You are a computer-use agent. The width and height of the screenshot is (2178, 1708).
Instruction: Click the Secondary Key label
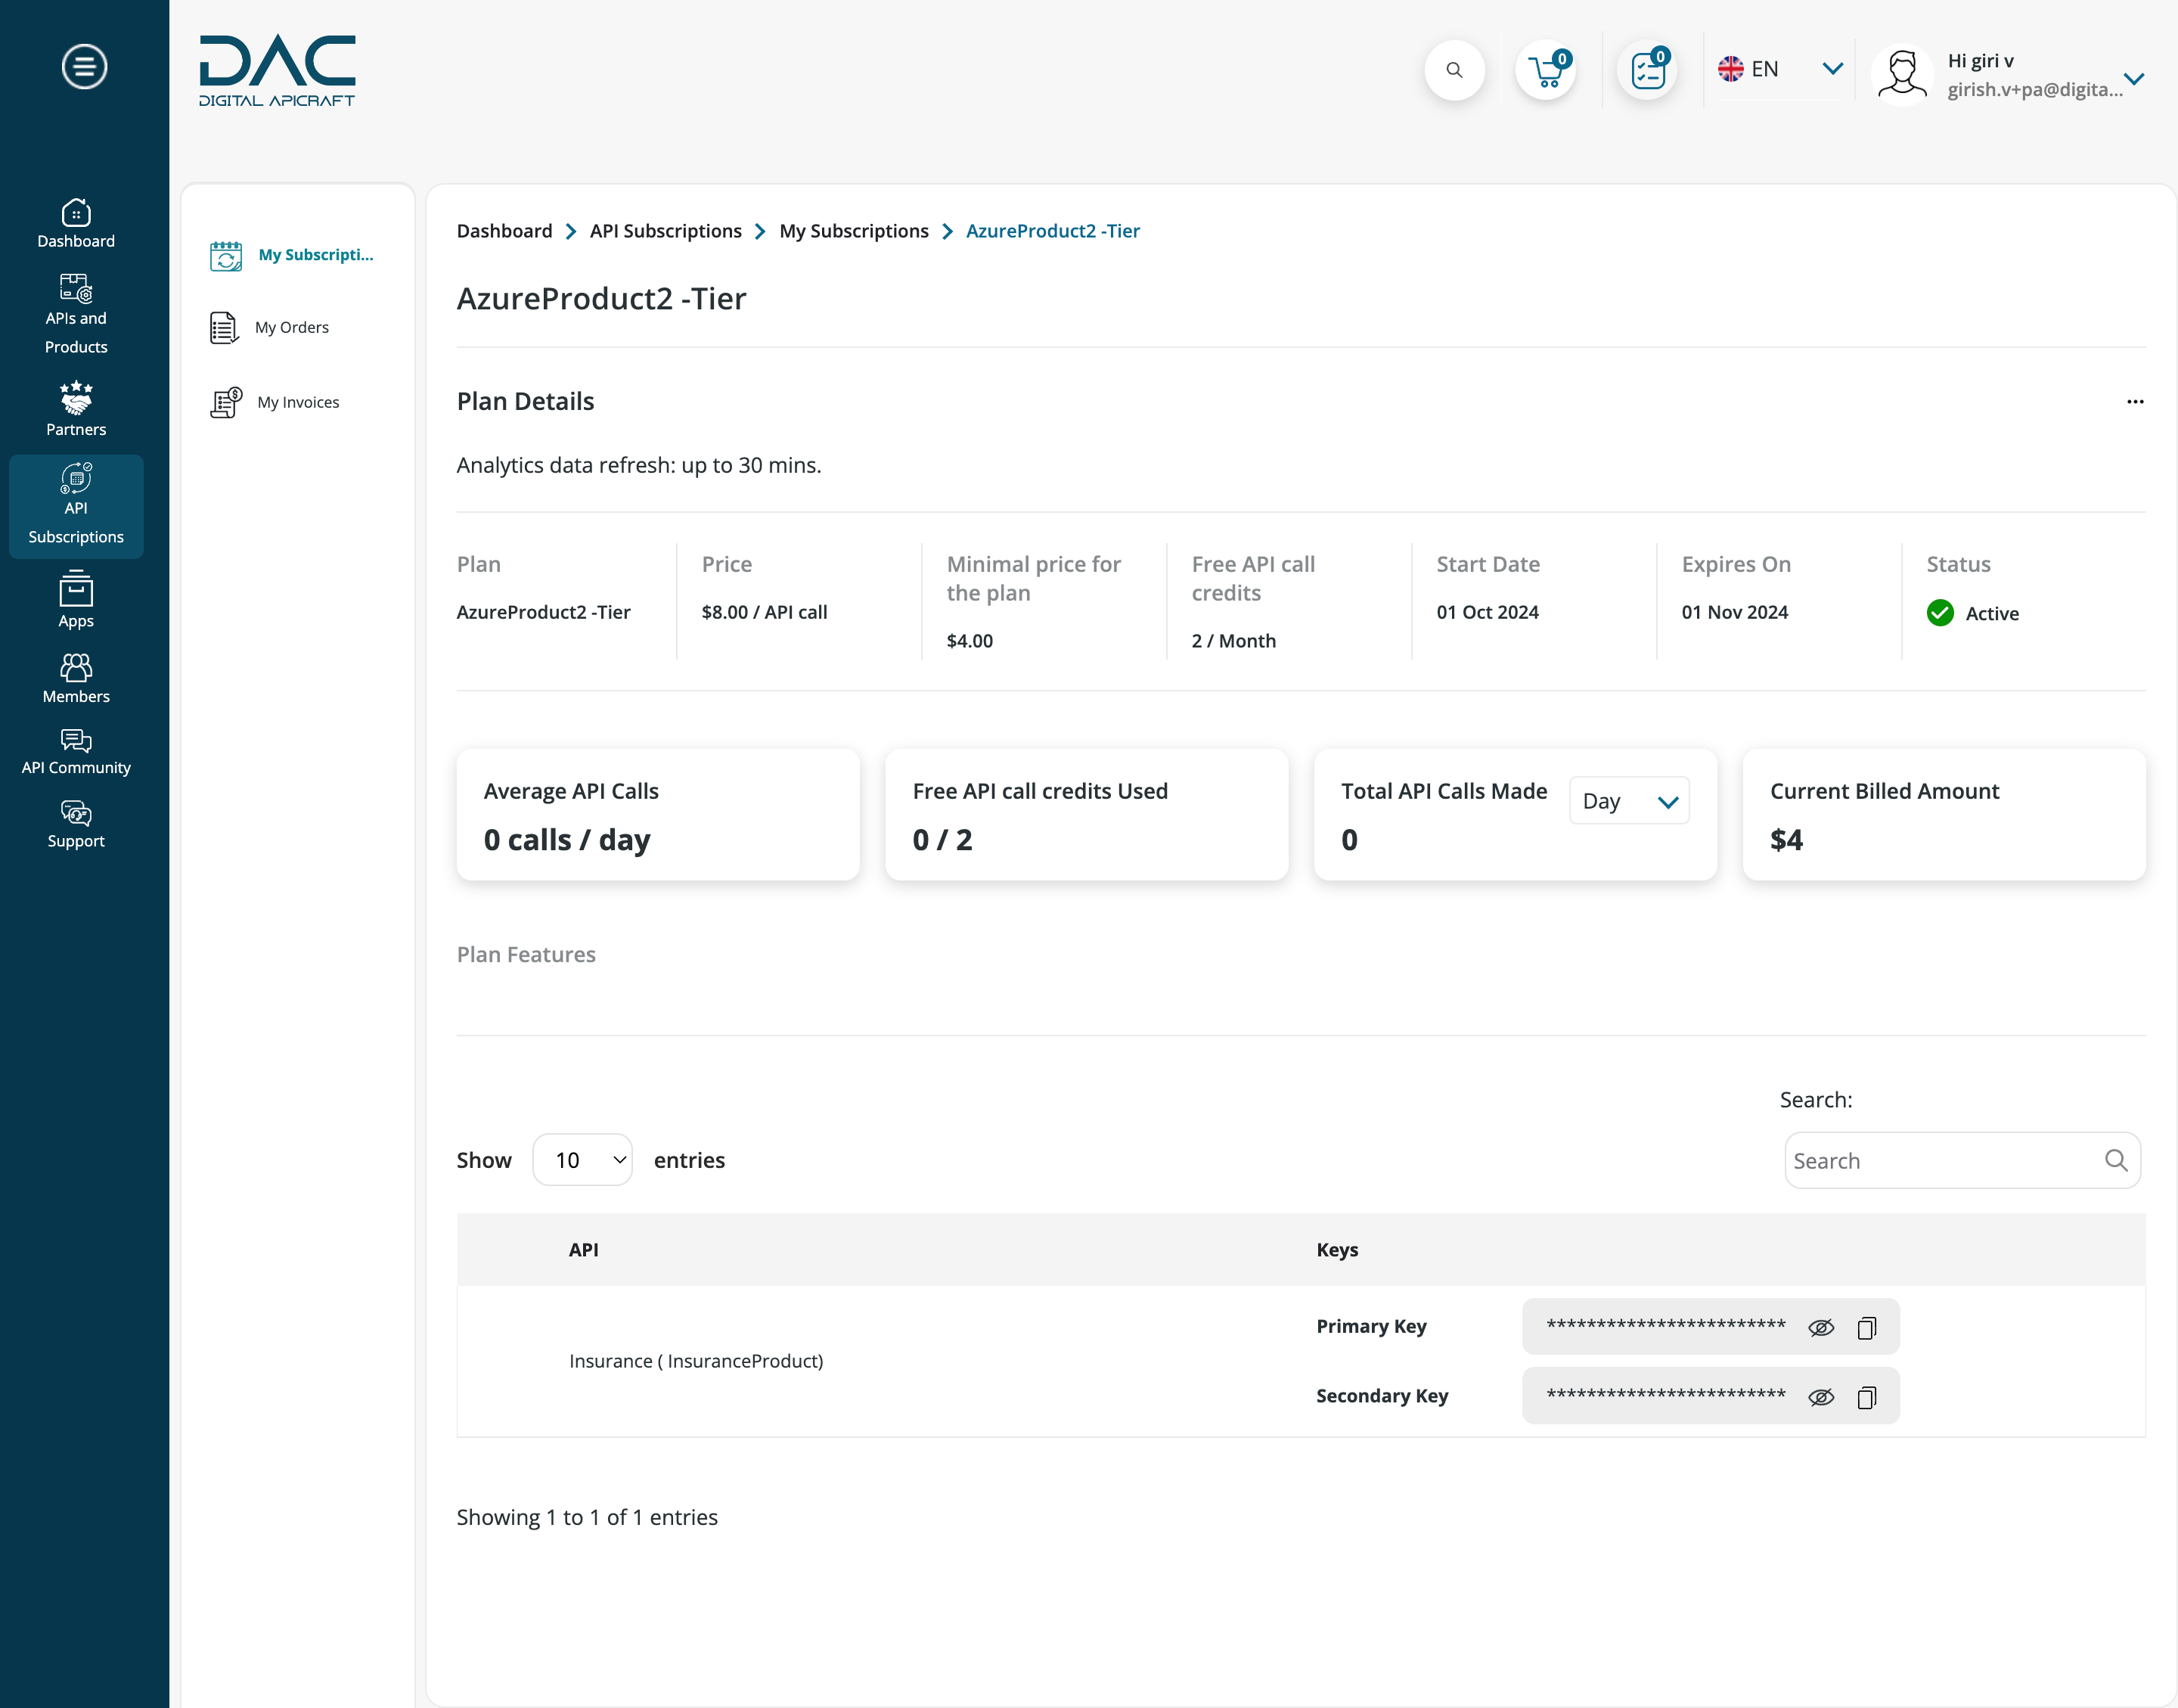click(1382, 1396)
